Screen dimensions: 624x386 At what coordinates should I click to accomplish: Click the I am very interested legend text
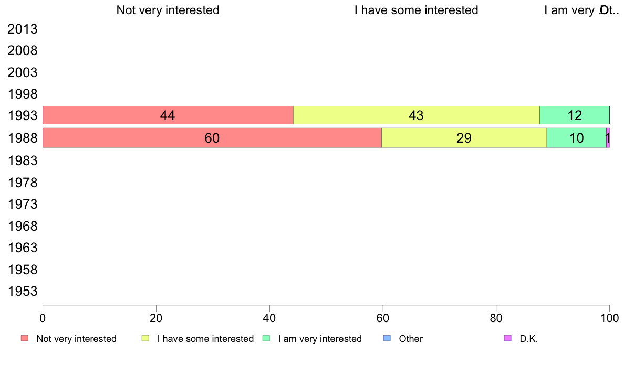pyautogui.click(x=320, y=339)
